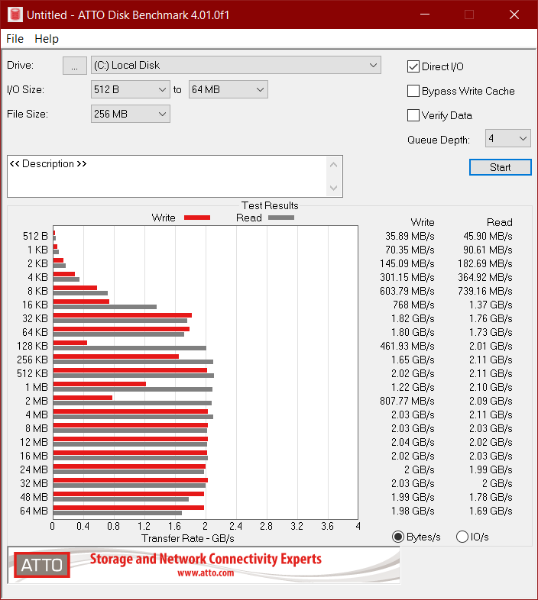Click the gray Read legend swatch
This screenshot has height=600, width=538.
pyautogui.click(x=281, y=218)
